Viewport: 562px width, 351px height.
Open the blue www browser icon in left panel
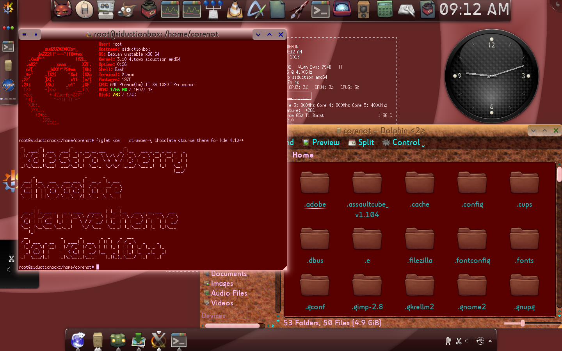coord(8,85)
